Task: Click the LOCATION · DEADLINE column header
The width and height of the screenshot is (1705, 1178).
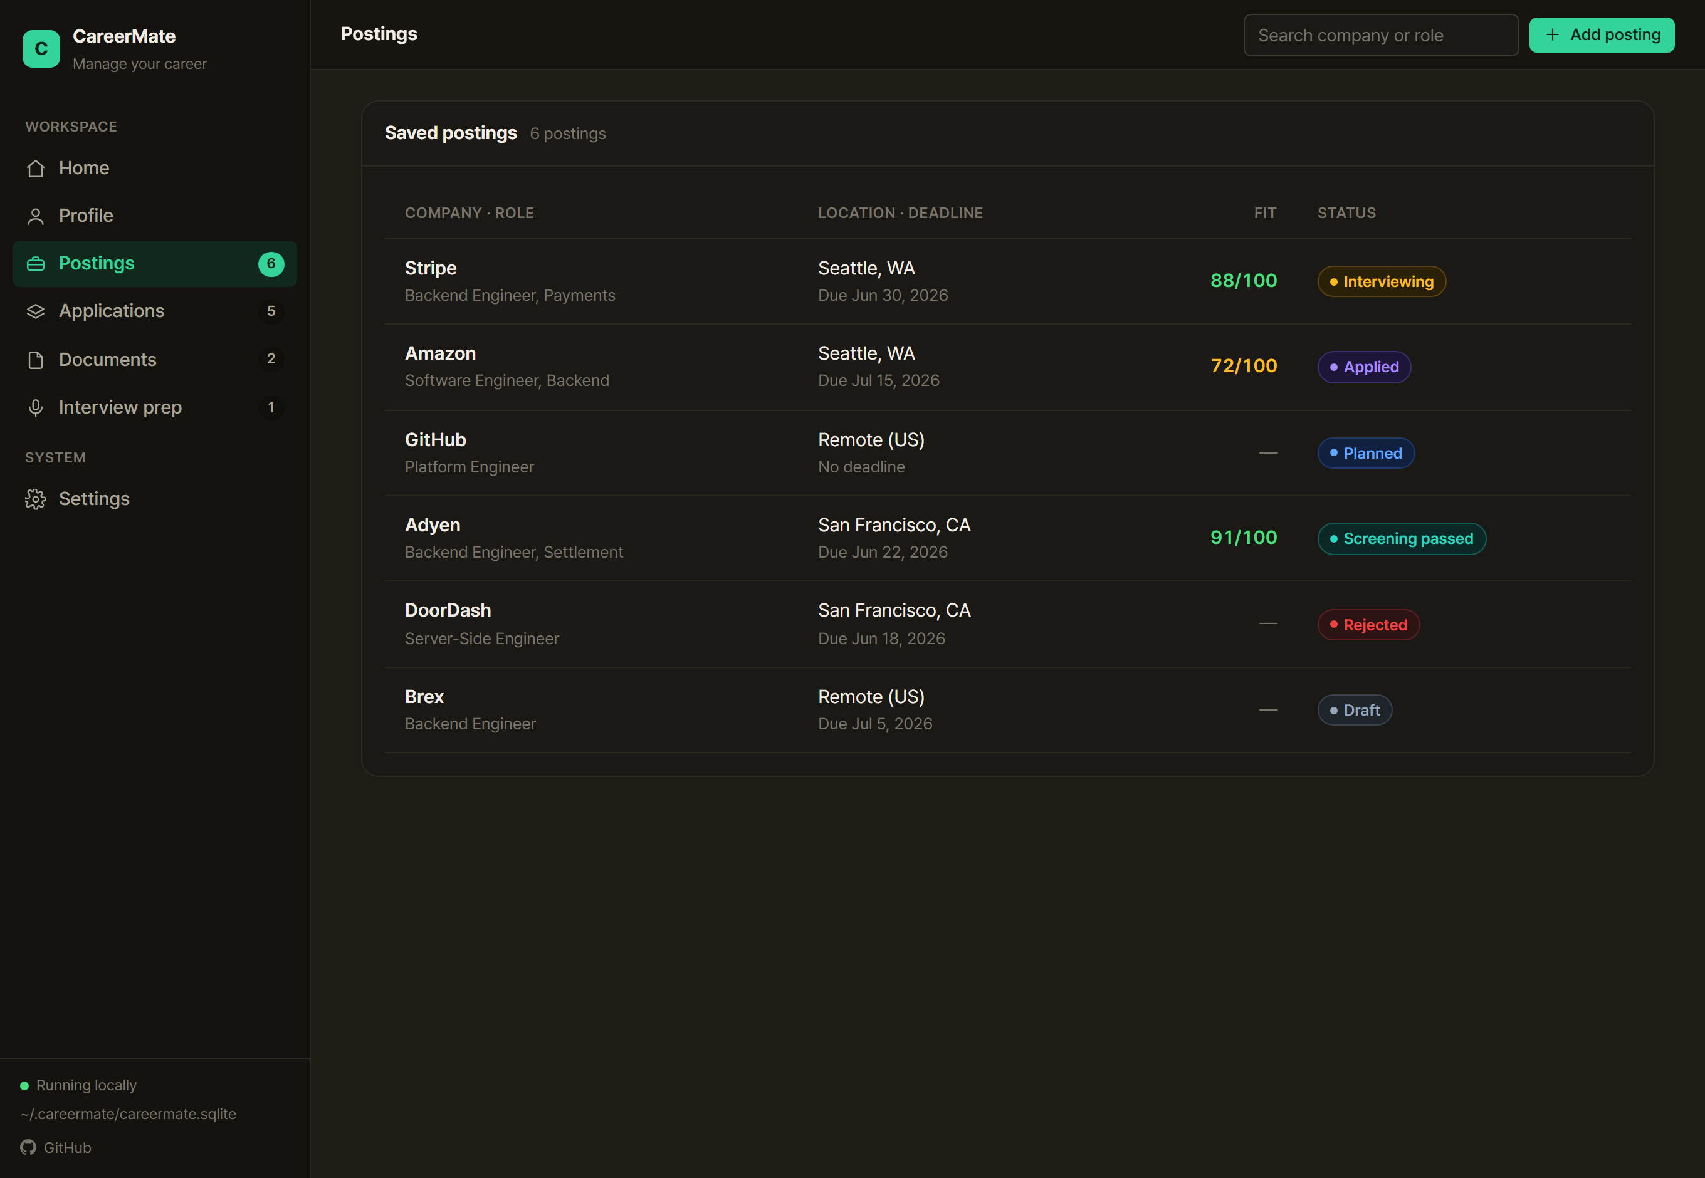Action: [900, 213]
